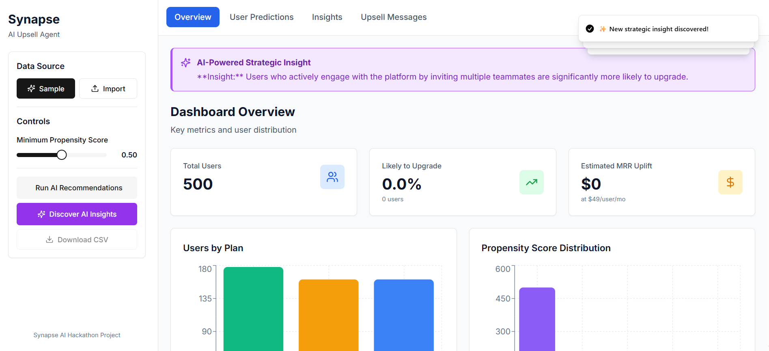Switch to the User Predictions tab
The width and height of the screenshot is (769, 351).
click(261, 17)
